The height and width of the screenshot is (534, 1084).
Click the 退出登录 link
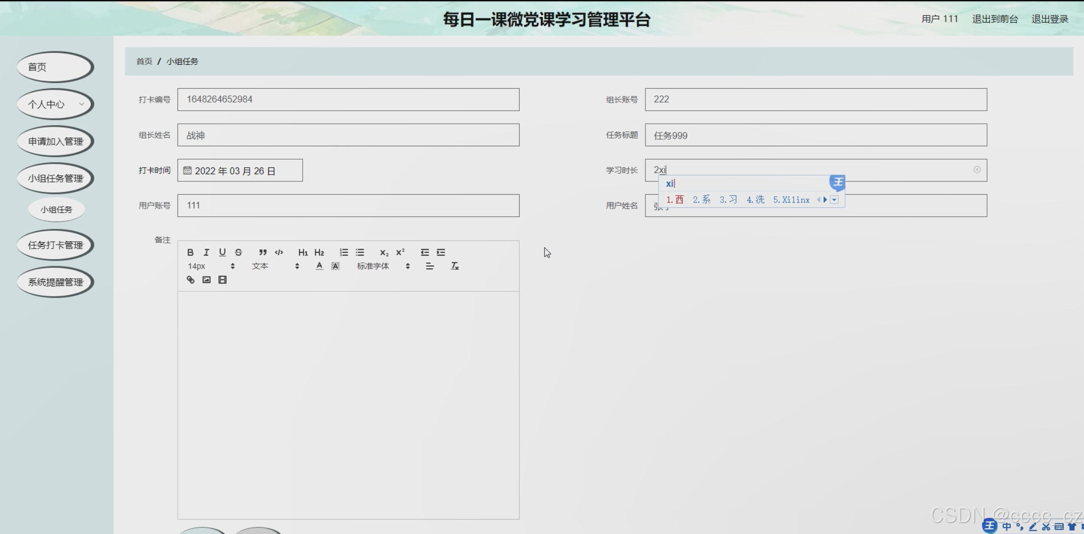point(1049,19)
